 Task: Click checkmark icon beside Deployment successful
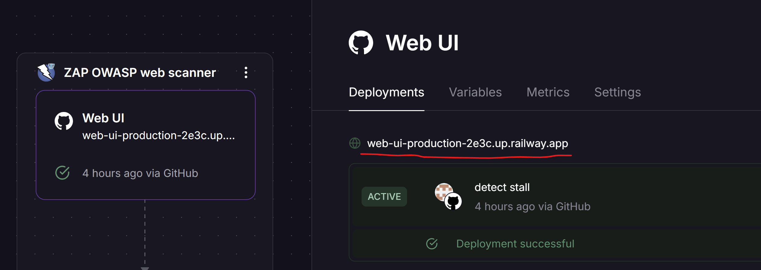[432, 243]
